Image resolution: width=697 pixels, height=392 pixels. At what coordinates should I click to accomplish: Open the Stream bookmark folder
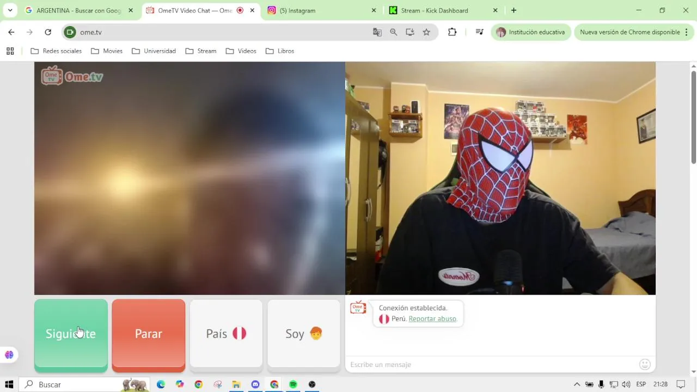[200, 51]
